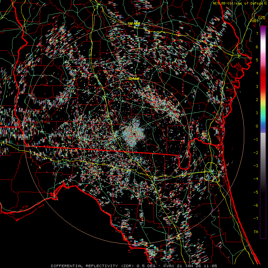Click the 7 value on the color scale
Screen dimensions: 268x268
(257, 33)
